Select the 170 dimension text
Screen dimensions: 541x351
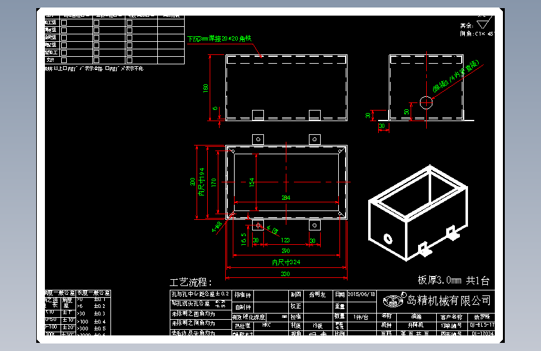[213, 182]
